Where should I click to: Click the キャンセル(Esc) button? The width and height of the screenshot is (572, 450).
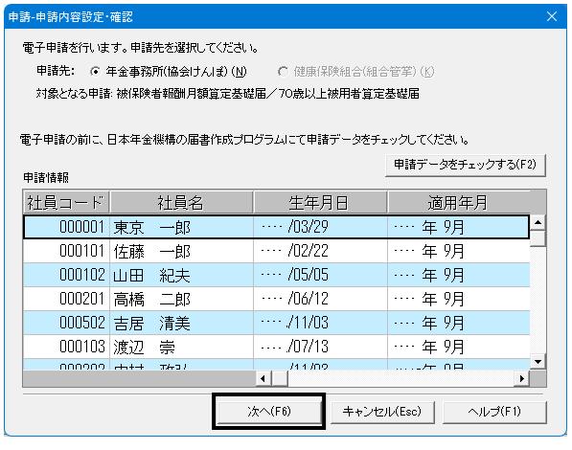point(382,412)
